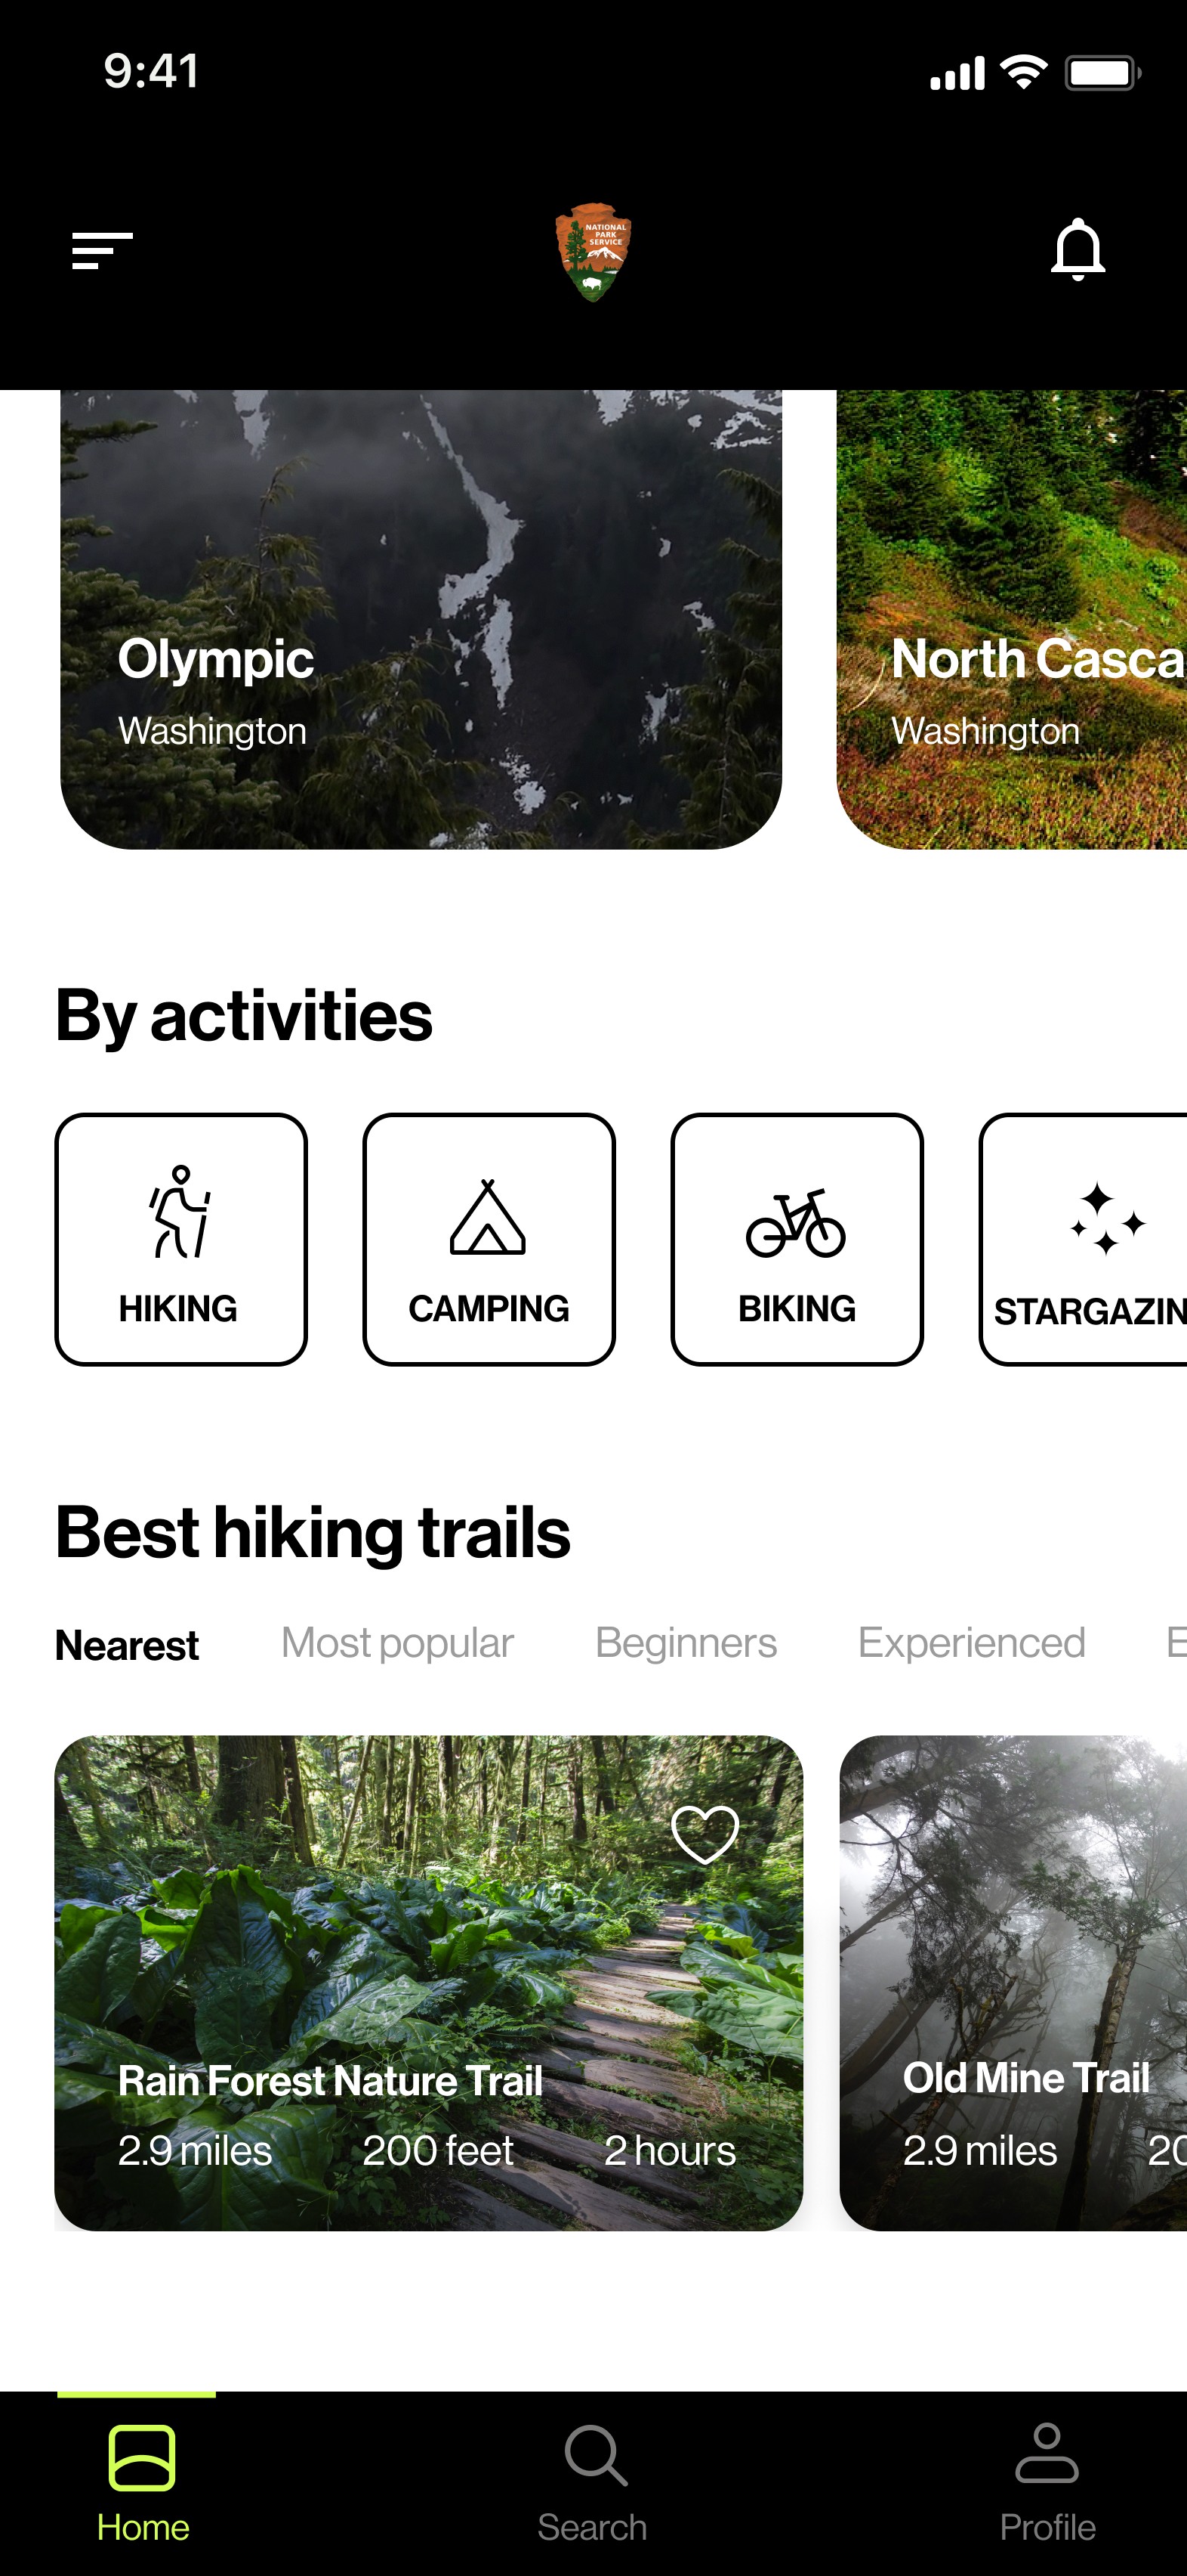This screenshot has height=2576, width=1187.
Task: Tap the National Park Service logo
Action: (593, 252)
